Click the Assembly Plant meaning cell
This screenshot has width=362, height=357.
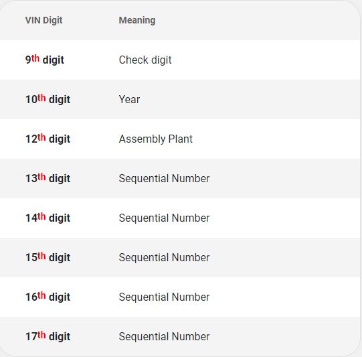(x=156, y=139)
